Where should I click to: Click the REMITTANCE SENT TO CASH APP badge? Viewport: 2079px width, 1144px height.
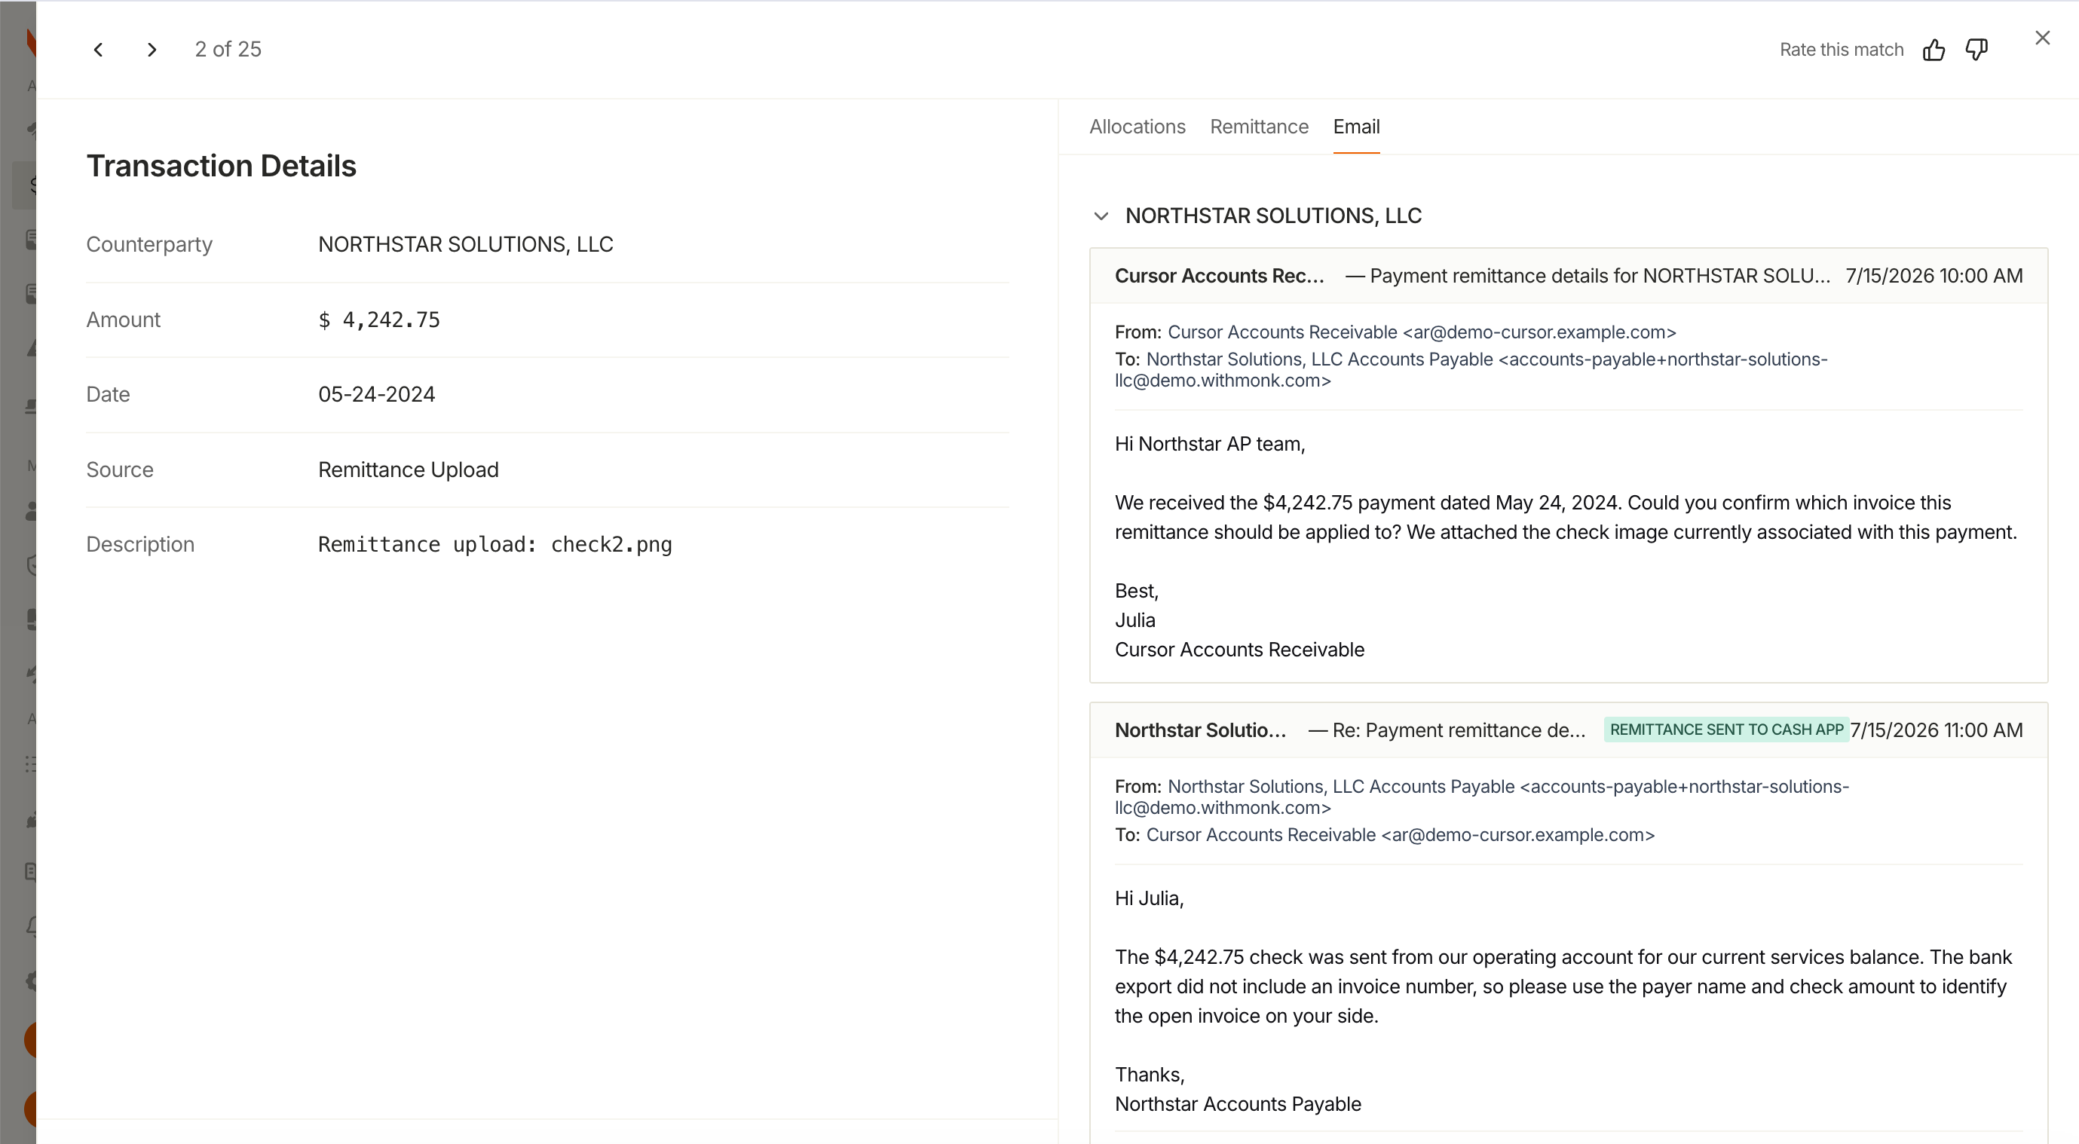point(1726,730)
